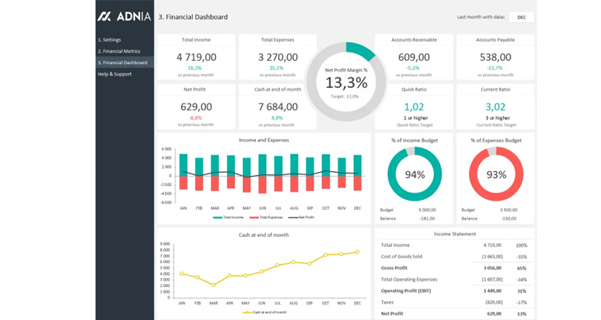
Task: Click the 16,1% change under Total Income
Action: coord(195,68)
